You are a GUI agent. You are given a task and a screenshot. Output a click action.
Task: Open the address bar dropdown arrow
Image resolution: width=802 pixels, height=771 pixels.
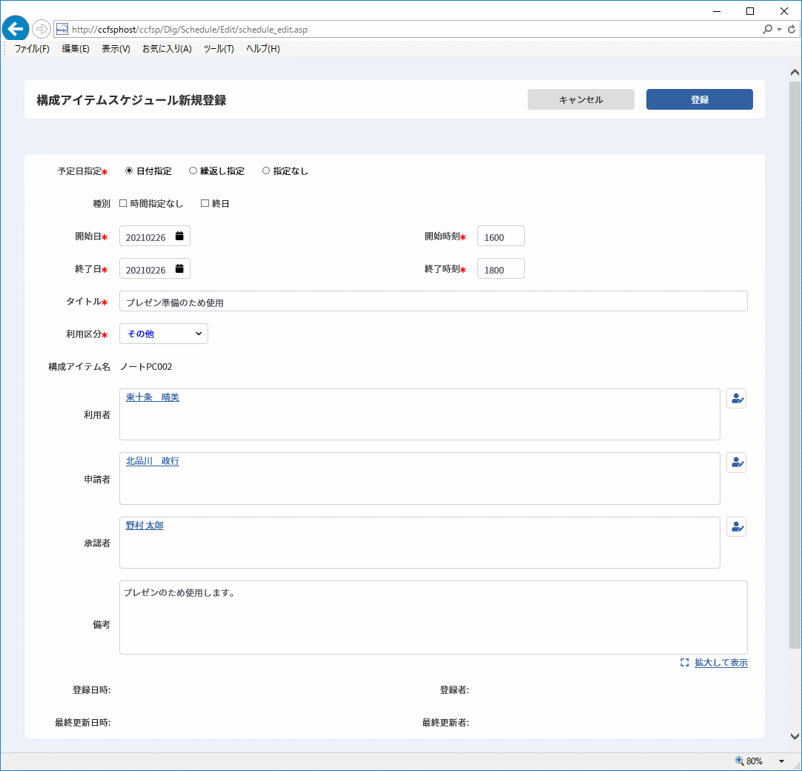780,29
